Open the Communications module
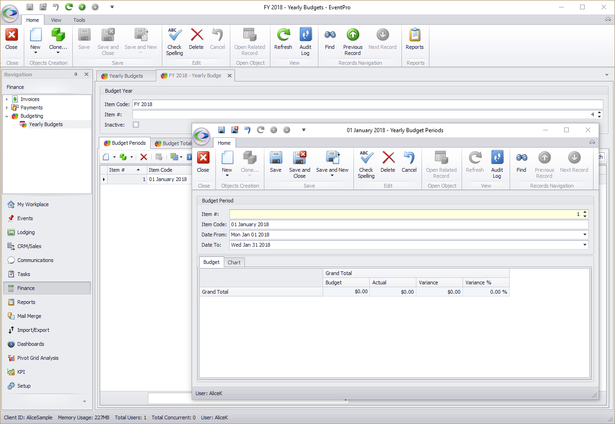Viewport: 615px width, 424px height. [35, 260]
